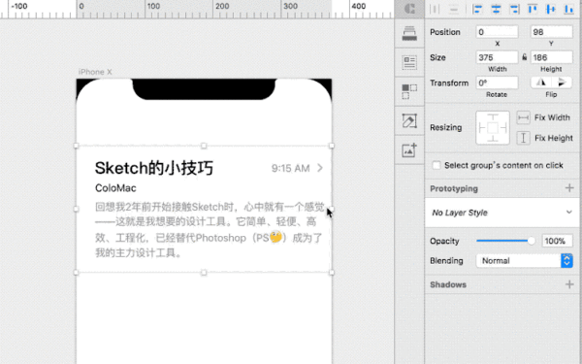This screenshot has height=364, width=582.
Task: Open the Blending mode Normal dropdown
Action: click(x=524, y=261)
